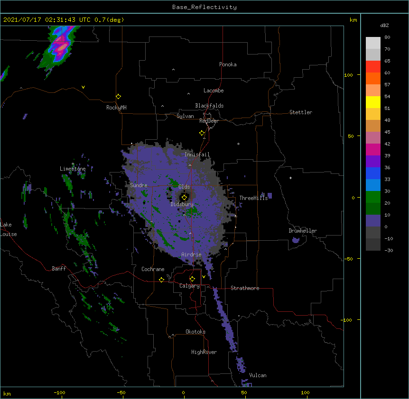409x399 pixels.
Task: Click the yellow v marker northwest of RockyMH
Action: 83,87
